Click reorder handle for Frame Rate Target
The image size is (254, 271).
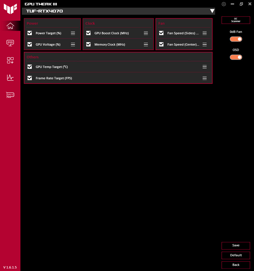coord(205,78)
